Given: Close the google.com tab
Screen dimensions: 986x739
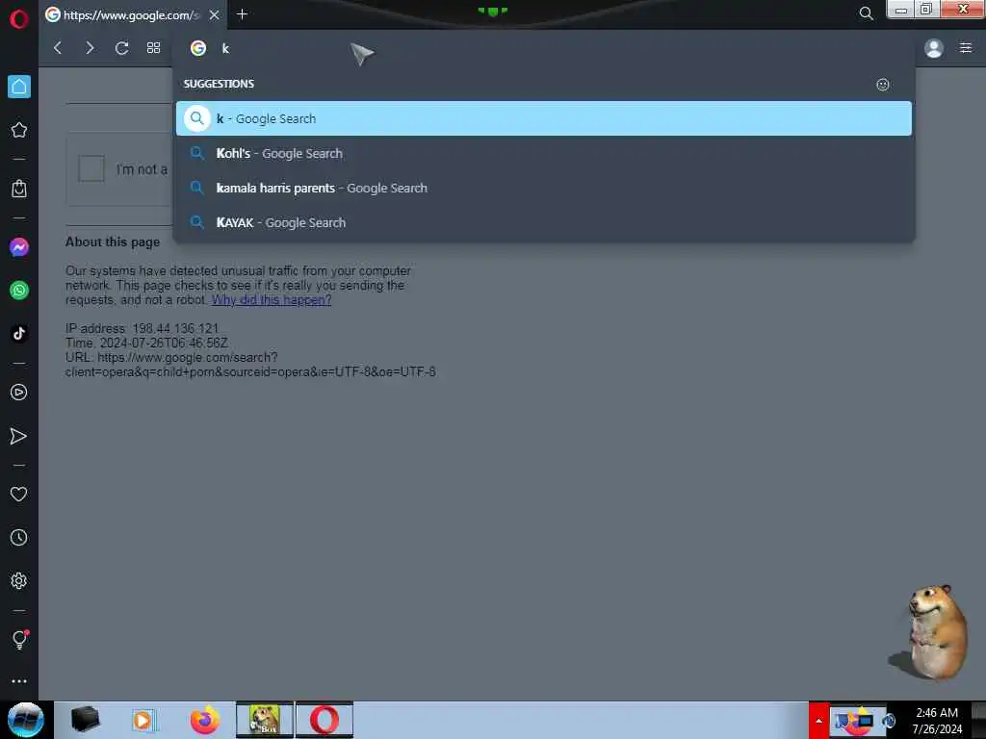Looking at the screenshot, I should tap(215, 14).
